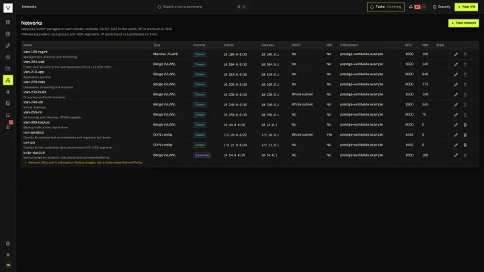
Task: Edit the vlan-220-data network
Action: 456,85
